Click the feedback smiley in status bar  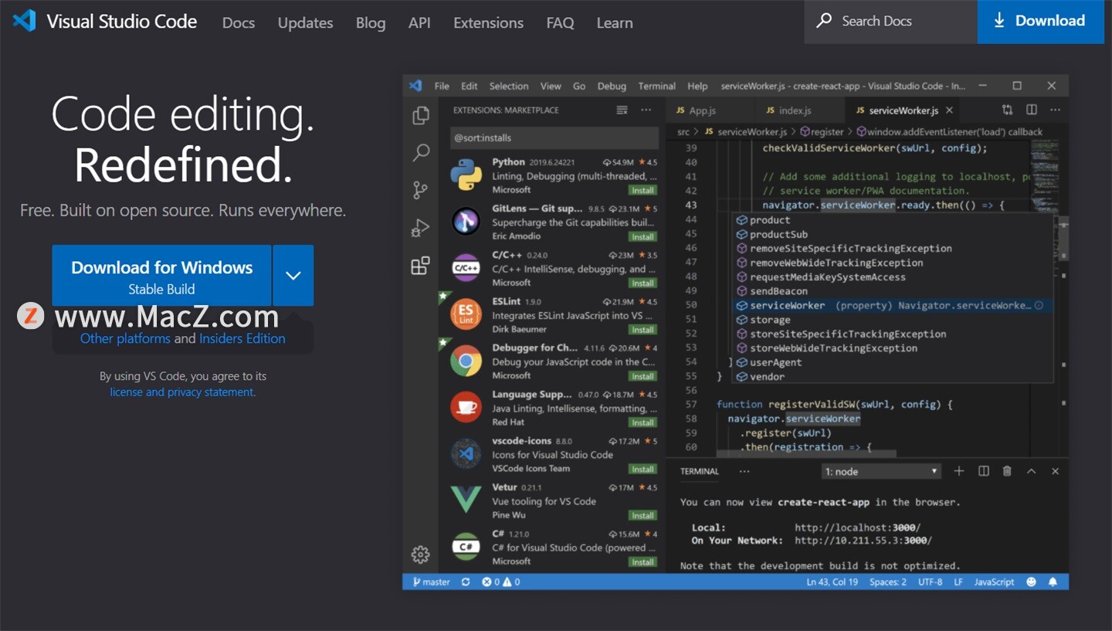1031,582
